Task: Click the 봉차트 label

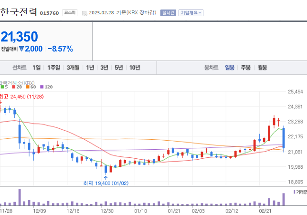Action: click(x=211, y=68)
